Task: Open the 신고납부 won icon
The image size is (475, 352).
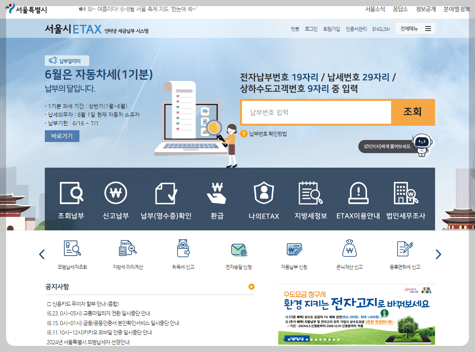Action: click(116, 193)
